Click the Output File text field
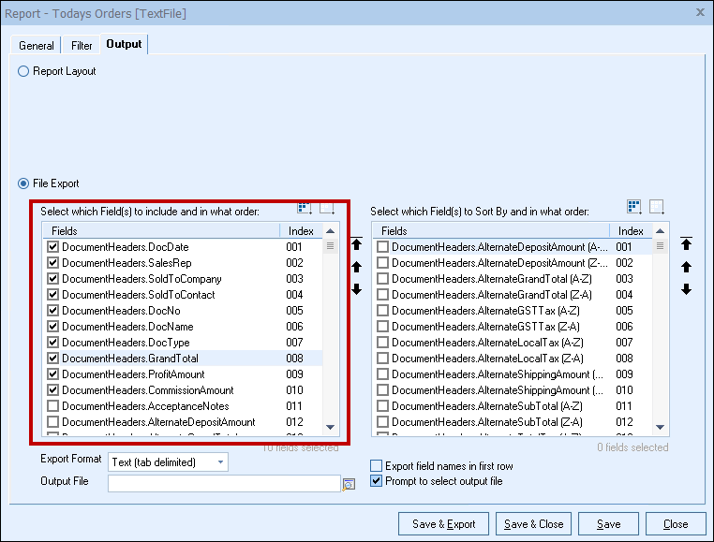This screenshot has height=542, width=714. pyautogui.click(x=223, y=483)
